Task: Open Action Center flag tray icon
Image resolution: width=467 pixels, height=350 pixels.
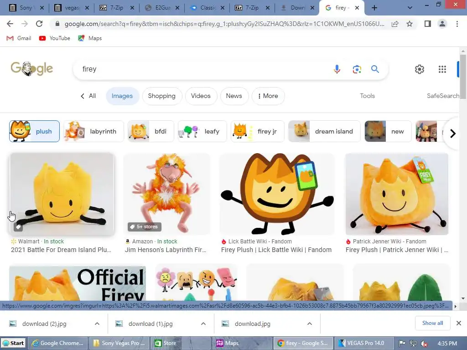Action: click(402, 344)
